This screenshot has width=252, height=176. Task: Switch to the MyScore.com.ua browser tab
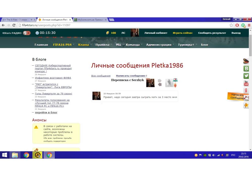90,20
